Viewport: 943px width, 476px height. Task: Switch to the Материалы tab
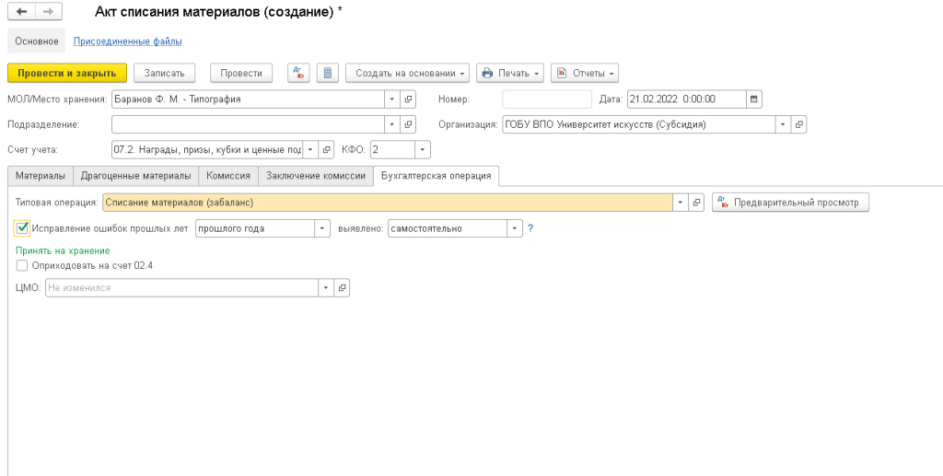(41, 176)
